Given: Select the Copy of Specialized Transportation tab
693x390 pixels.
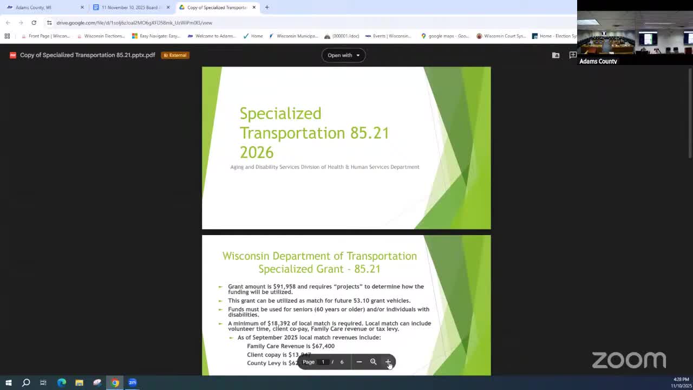Looking at the screenshot, I should point(217,7).
